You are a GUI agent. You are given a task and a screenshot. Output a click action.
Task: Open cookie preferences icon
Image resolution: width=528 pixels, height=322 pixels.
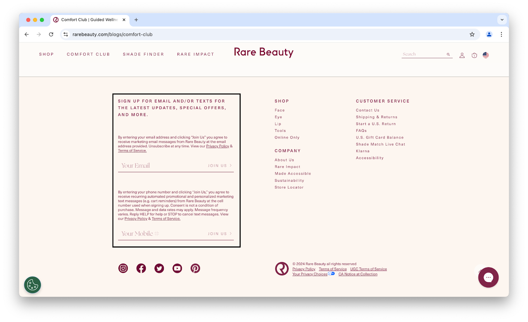tap(32, 285)
